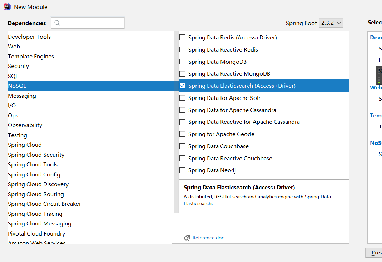Enable the Spring Data Neo4j dependency

click(182, 170)
